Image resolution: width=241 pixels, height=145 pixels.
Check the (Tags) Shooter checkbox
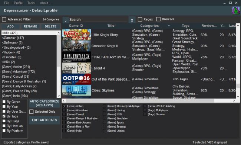[x=145, y=114]
